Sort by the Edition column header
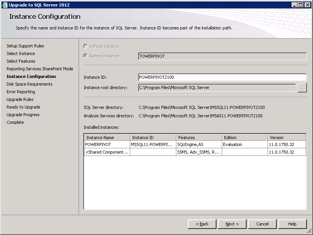This screenshot has width=313, height=235. [x=245, y=138]
